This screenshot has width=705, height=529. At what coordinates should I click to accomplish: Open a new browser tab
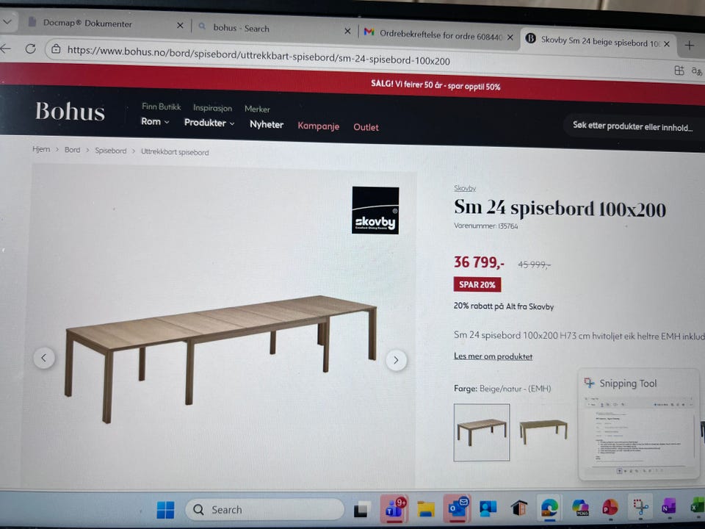click(690, 45)
